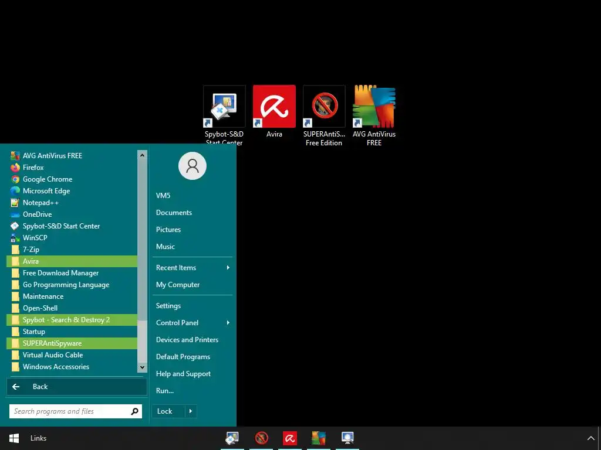Click the Spybot icon in the taskbar
This screenshot has height=450, width=601.
tap(232, 438)
